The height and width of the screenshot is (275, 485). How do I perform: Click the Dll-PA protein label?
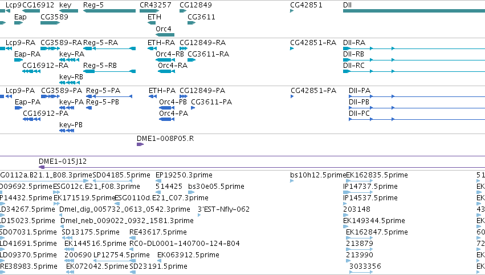click(x=360, y=90)
